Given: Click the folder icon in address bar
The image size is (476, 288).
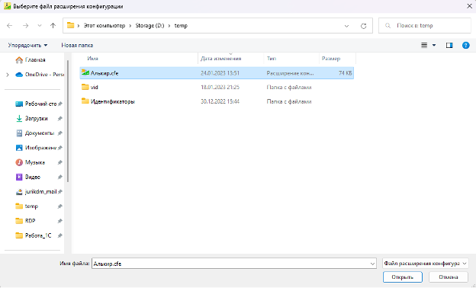Looking at the screenshot, I should click(70, 25).
